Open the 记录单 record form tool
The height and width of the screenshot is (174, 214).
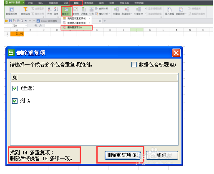pos(84,11)
